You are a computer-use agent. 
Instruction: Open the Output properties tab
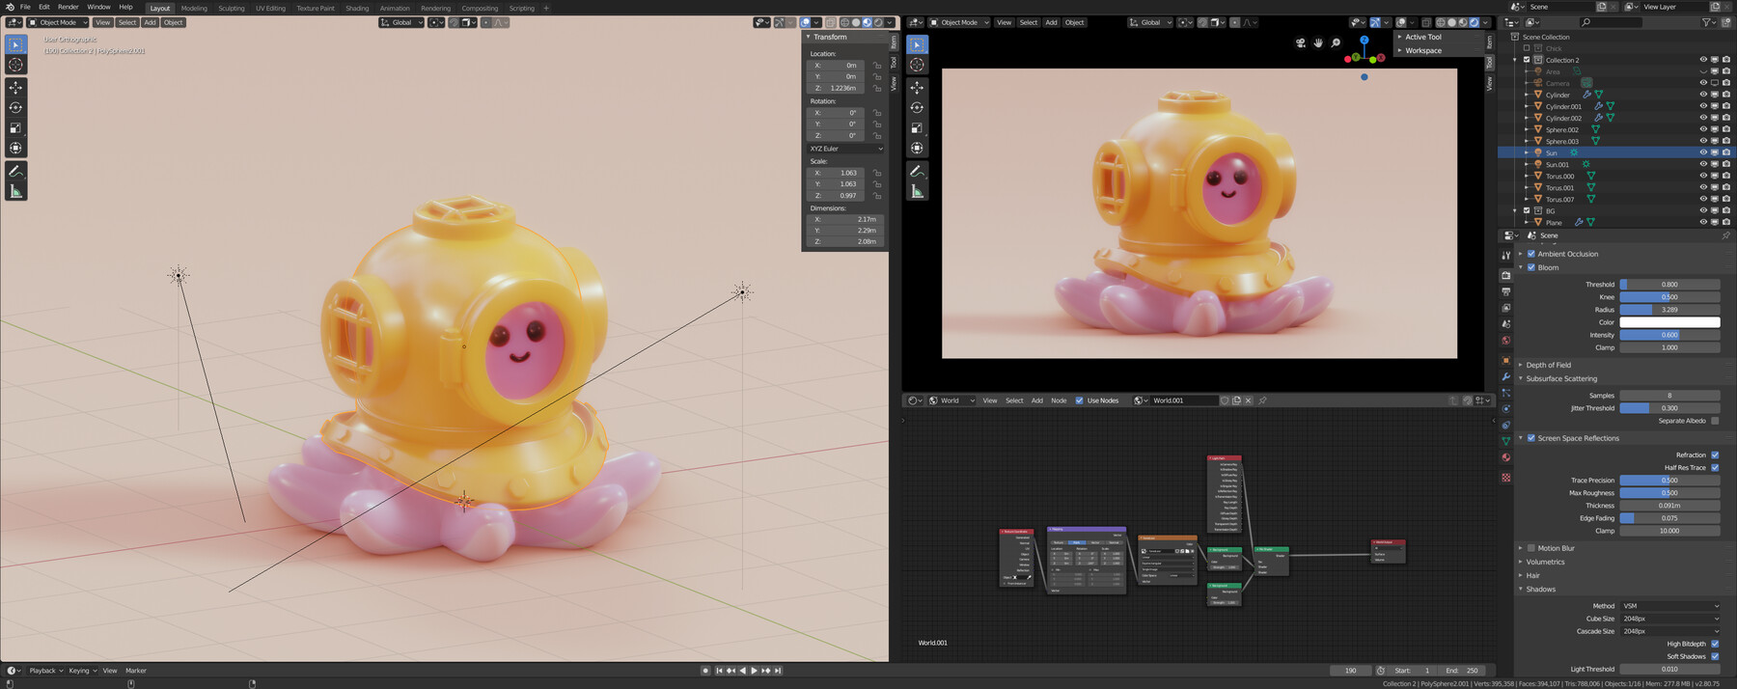pyautogui.click(x=1505, y=291)
